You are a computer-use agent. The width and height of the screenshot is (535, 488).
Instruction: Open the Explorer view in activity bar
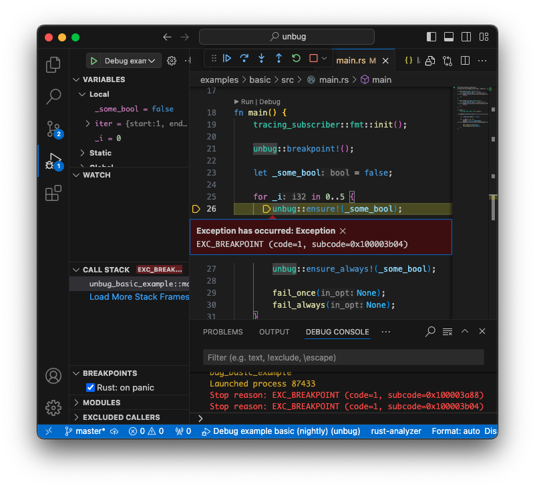53,65
